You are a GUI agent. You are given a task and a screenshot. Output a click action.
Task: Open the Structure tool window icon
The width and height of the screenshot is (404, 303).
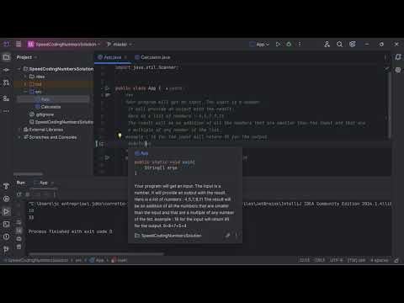[6, 98]
